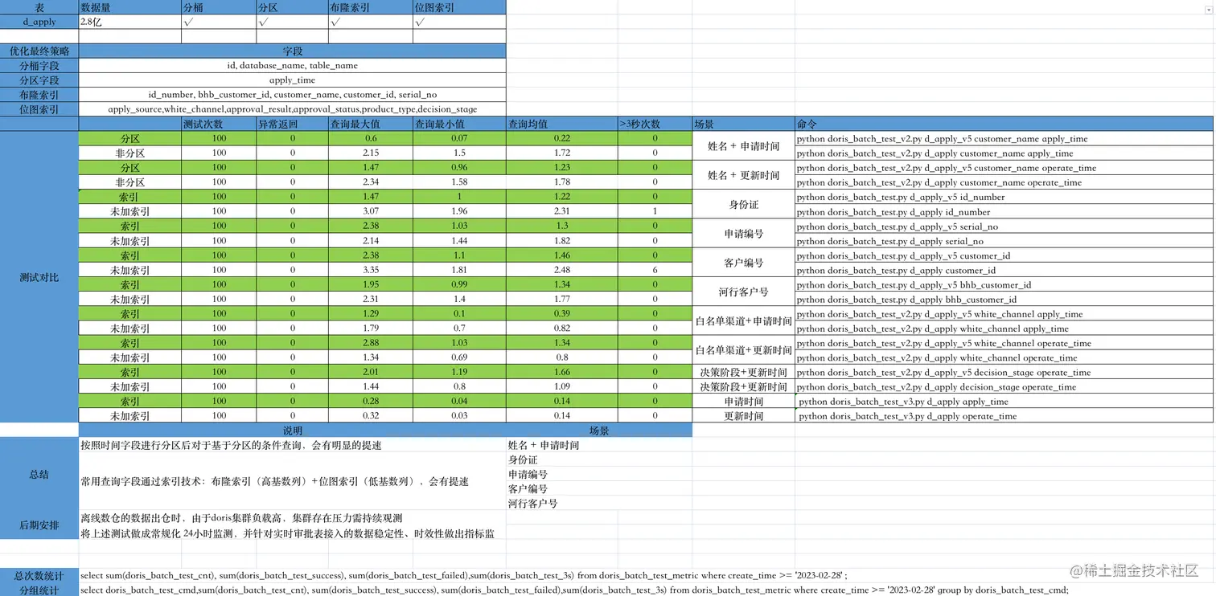
Task: Select the 2.01 max query value
Action: pos(371,372)
